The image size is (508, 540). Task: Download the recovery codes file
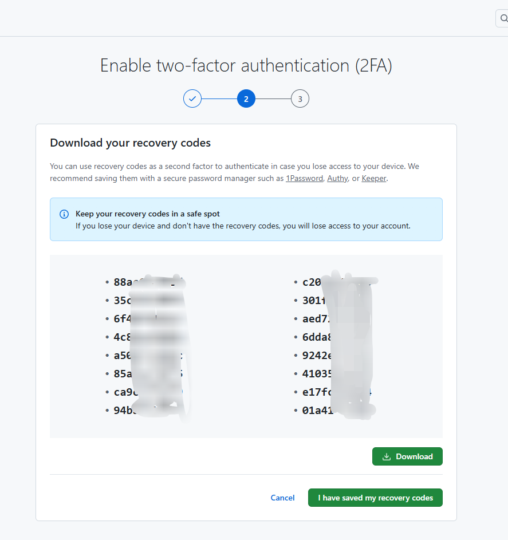(x=407, y=456)
